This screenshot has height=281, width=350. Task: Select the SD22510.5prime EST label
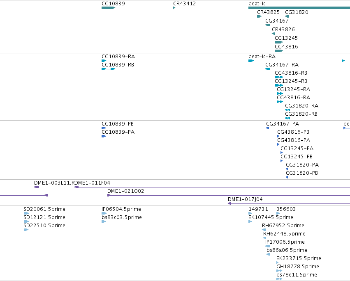click(44, 226)
